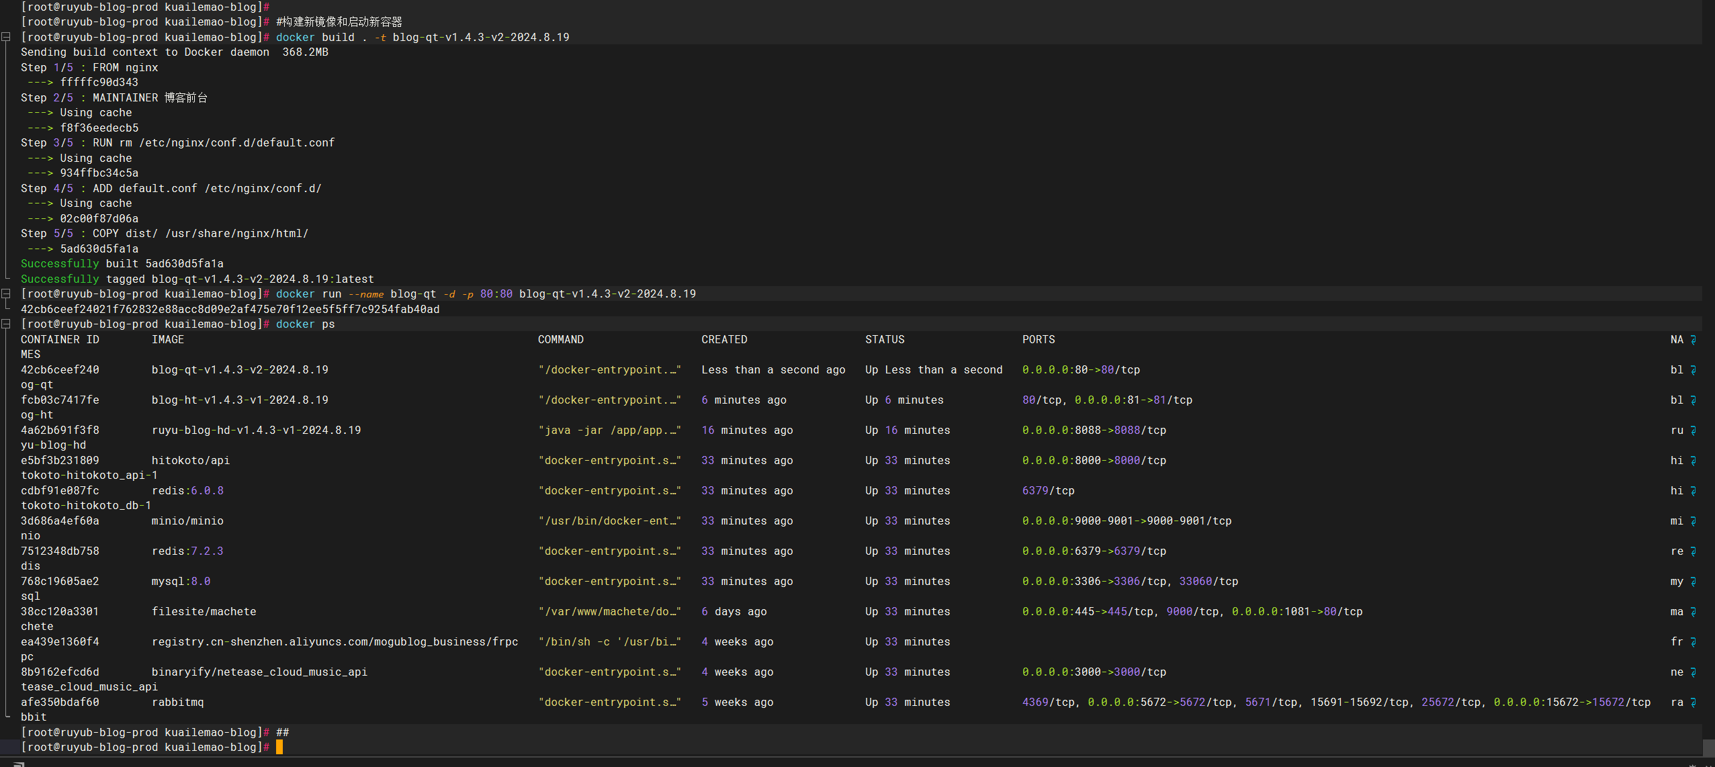Click the '02c00f87d06a' layer hash

(x=99, y=219)
